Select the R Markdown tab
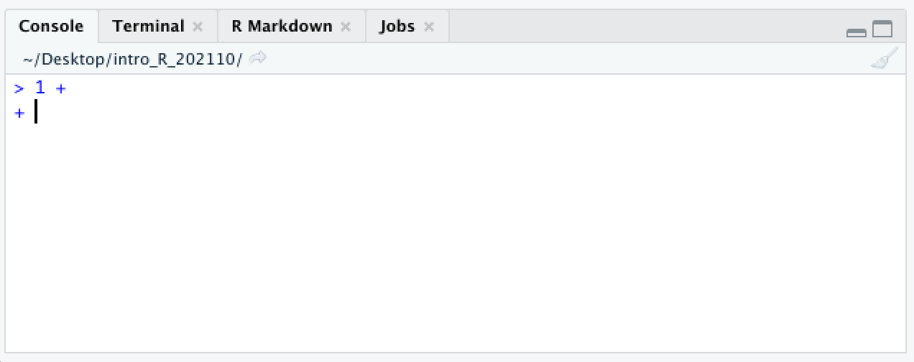Screen dimensions: 914x362 tap(282, 27)
